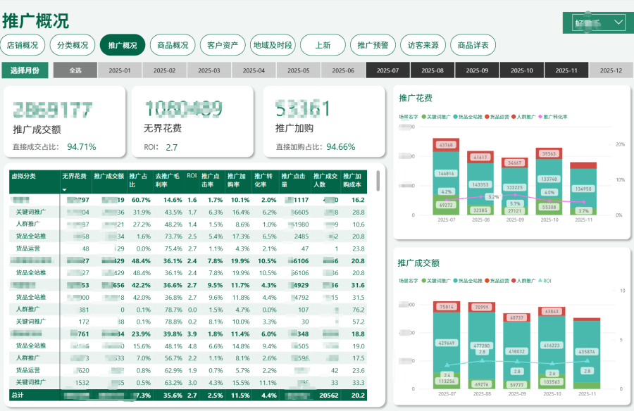Open the top-right green dropdown selector
This screenshot has width=634, height=411.
click(x=594, y=23)
